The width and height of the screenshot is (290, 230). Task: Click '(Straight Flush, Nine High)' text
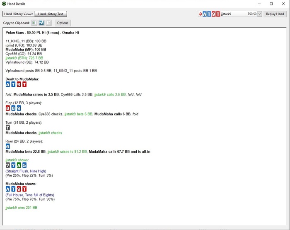(26, 171)
